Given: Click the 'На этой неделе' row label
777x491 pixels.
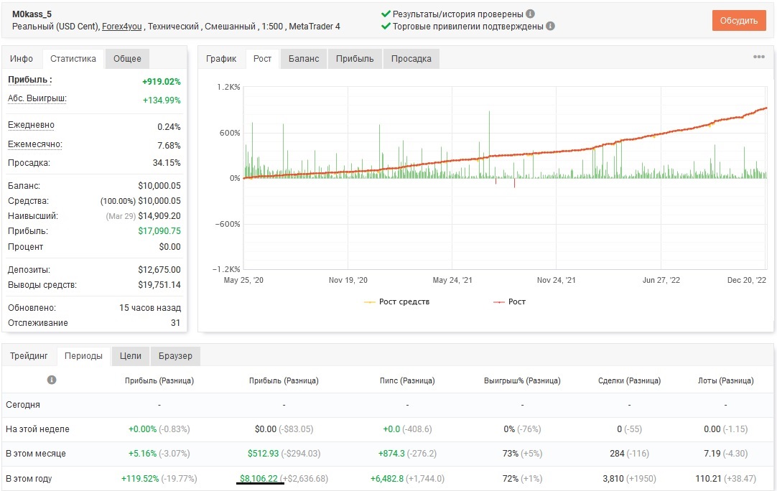Looking at the screenshot, I should click(37, 429).
